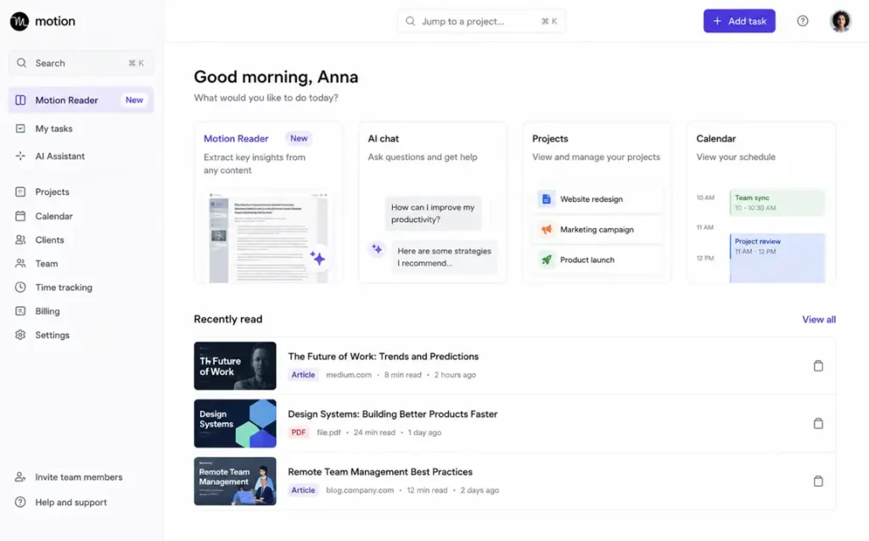Click the chat bubble 'How can I improve my productivity?'

[433, 213]
